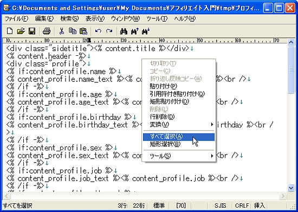Open a file with the folder icon
The image size is (298, 212).
pyautogui.click(x=21, y=31)
